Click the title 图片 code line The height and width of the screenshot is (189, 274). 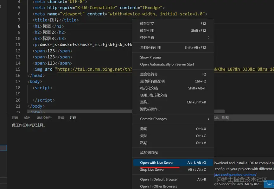55,20
